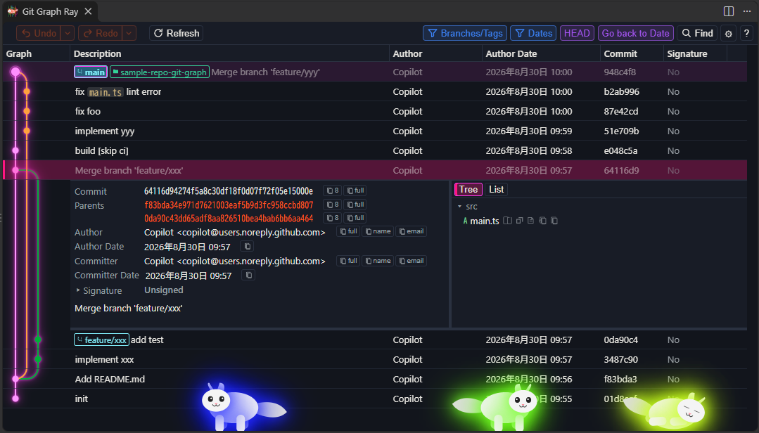Copy the Author name
Screen dimensions: 759x433
click(x=378, y=232)
